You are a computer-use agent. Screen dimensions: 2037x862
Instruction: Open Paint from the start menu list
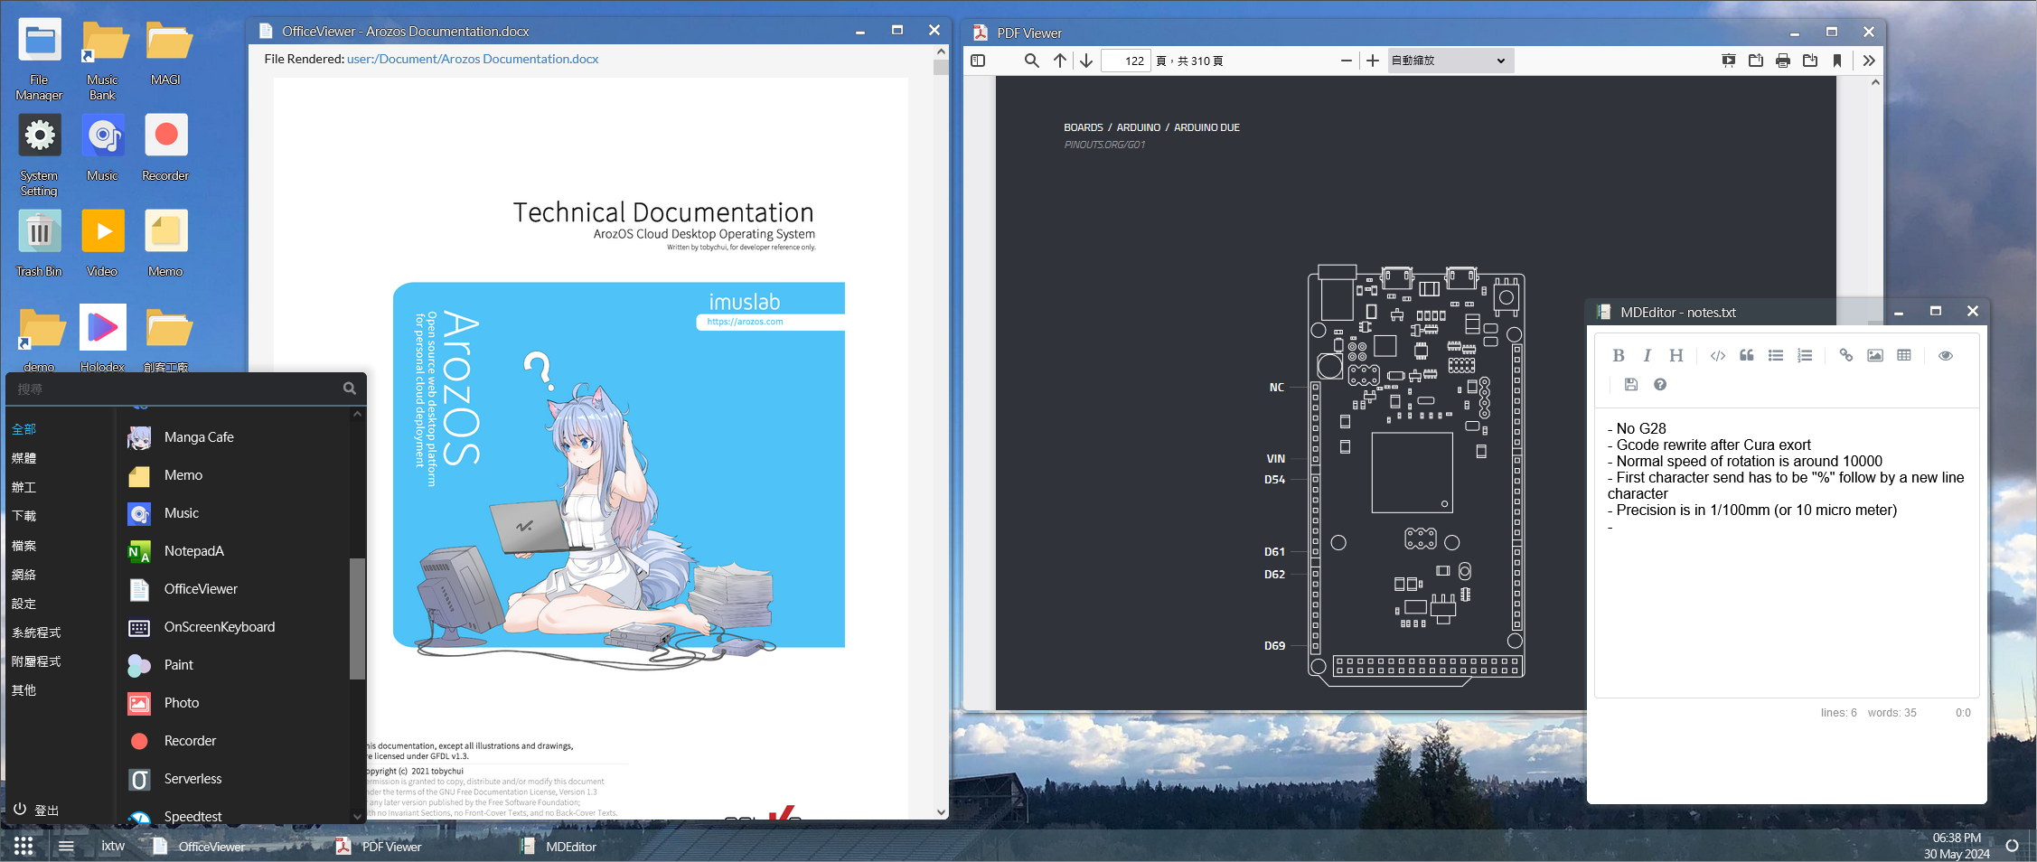(178, 665)
